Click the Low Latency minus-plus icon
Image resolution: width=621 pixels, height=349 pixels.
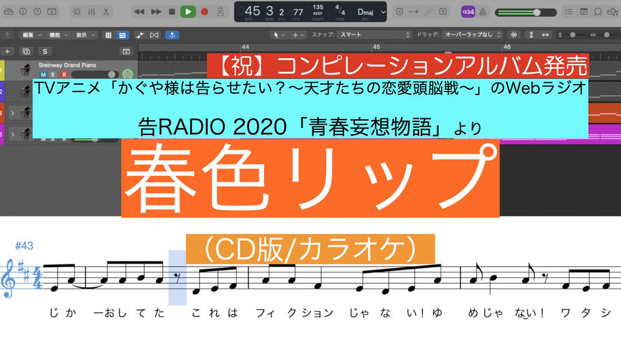click(414, 12)
